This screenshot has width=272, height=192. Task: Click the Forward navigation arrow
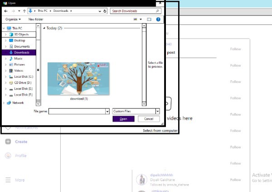[13, 11]
